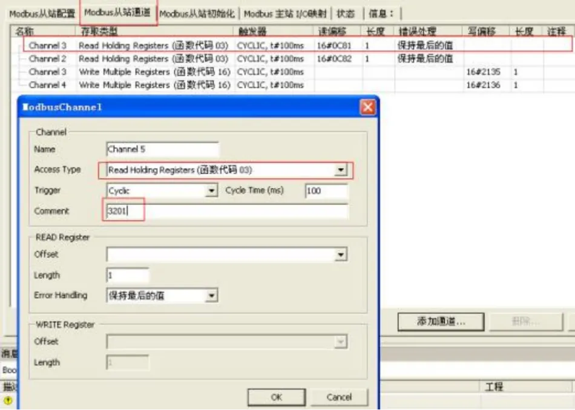
Task: Click the yellow warning icon in message panel
Action: click(8, 400)
